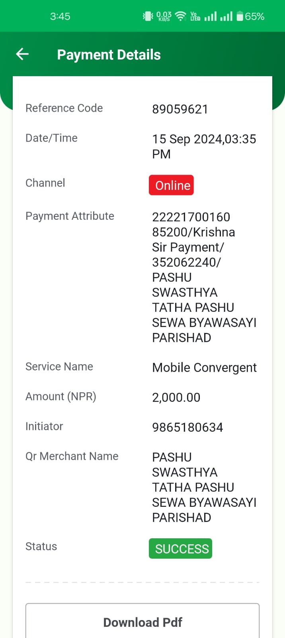This screenshot has width=285, height=638.
Task: Tap the Wi-Fi status bar icon
Action: pos(181,16)
